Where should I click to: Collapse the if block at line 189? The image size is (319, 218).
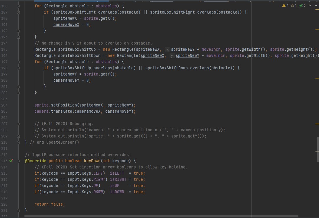(18, 12)
